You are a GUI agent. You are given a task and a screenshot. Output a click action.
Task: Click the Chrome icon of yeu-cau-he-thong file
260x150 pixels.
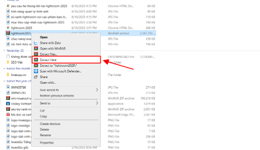pyautogui.click(x=8, y=6)
